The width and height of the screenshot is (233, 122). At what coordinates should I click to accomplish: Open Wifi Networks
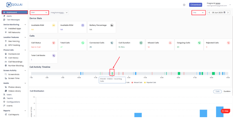[x=14, y=32]
